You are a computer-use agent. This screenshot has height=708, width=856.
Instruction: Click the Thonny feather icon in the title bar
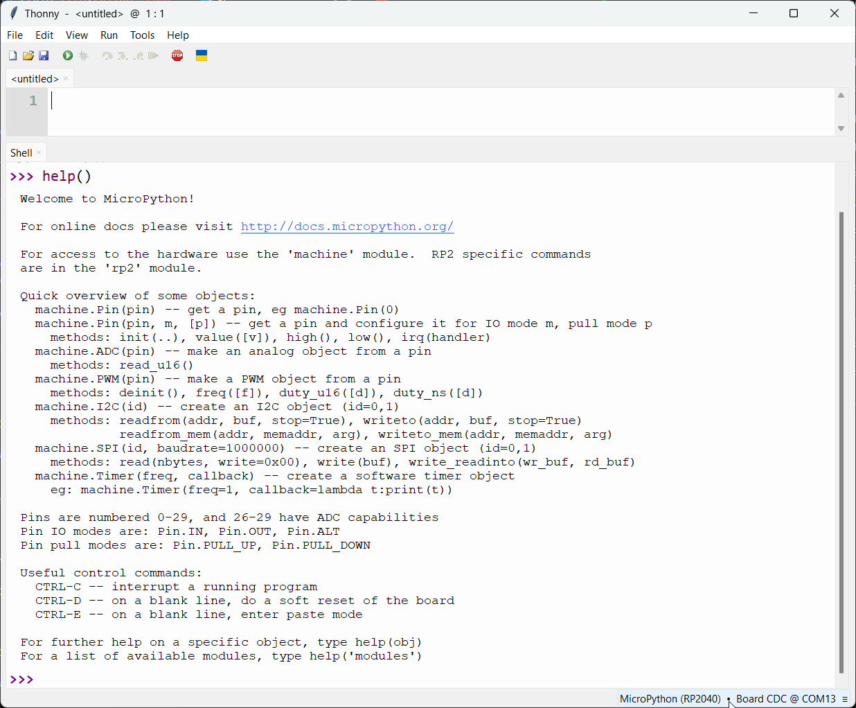coord(13,13)
